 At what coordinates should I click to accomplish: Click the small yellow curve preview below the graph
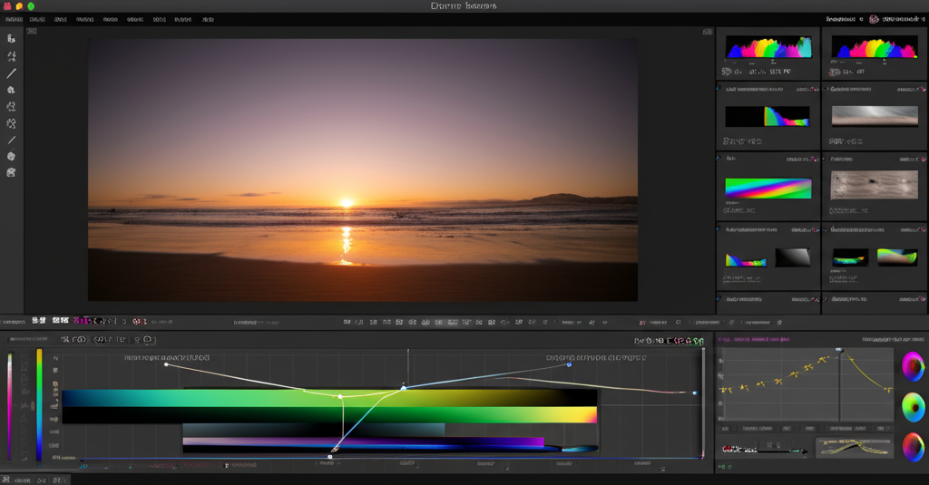pyautogui.click(x=854, y=448)
